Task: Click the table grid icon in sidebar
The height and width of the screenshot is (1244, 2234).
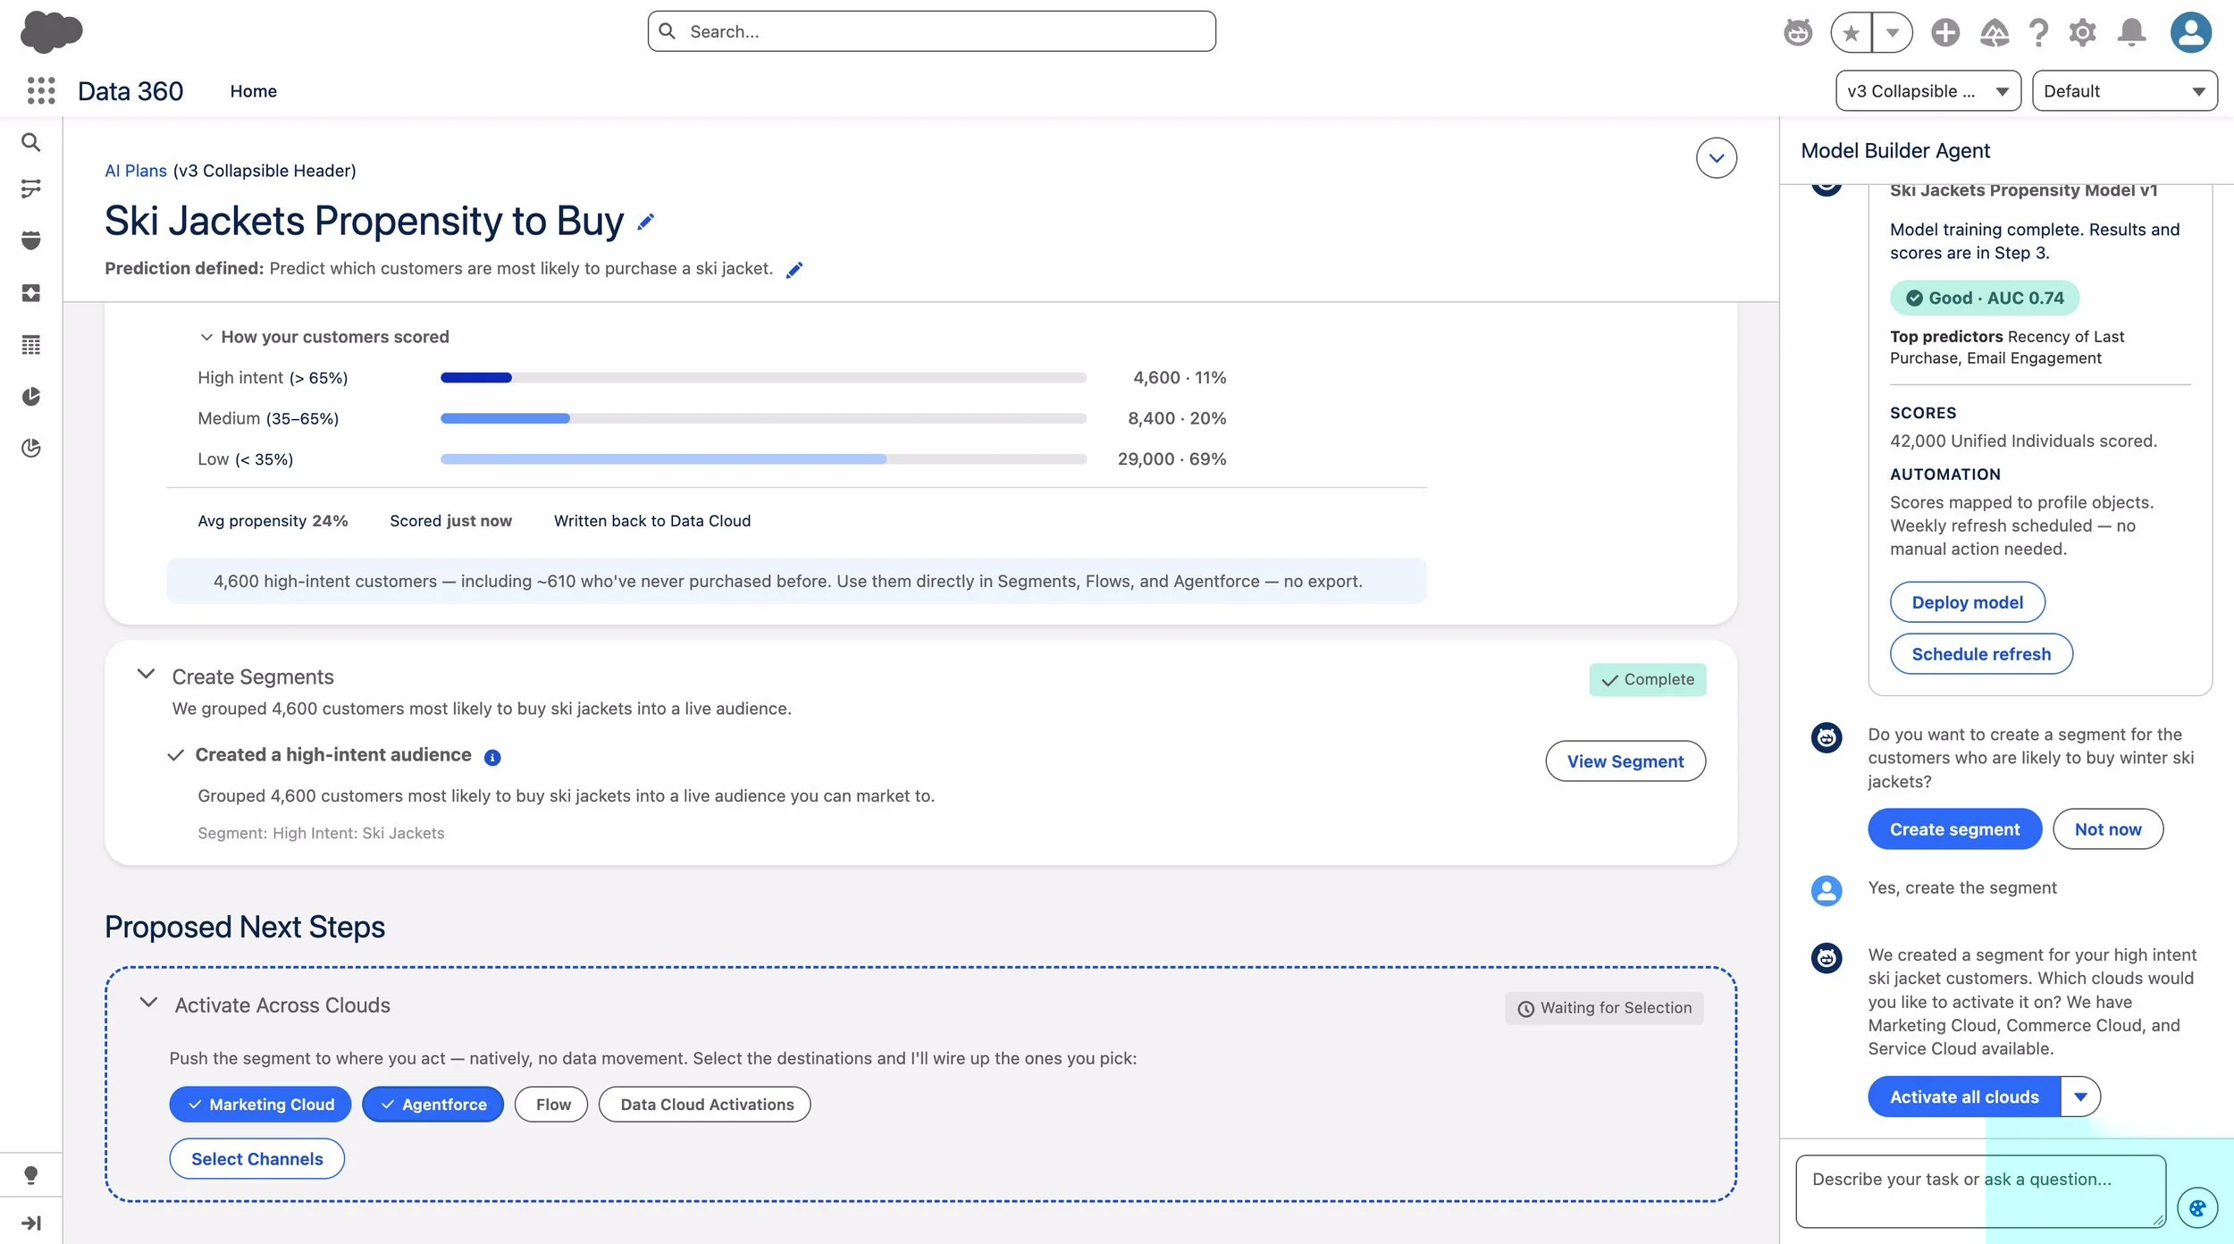Action: [31, 345]
